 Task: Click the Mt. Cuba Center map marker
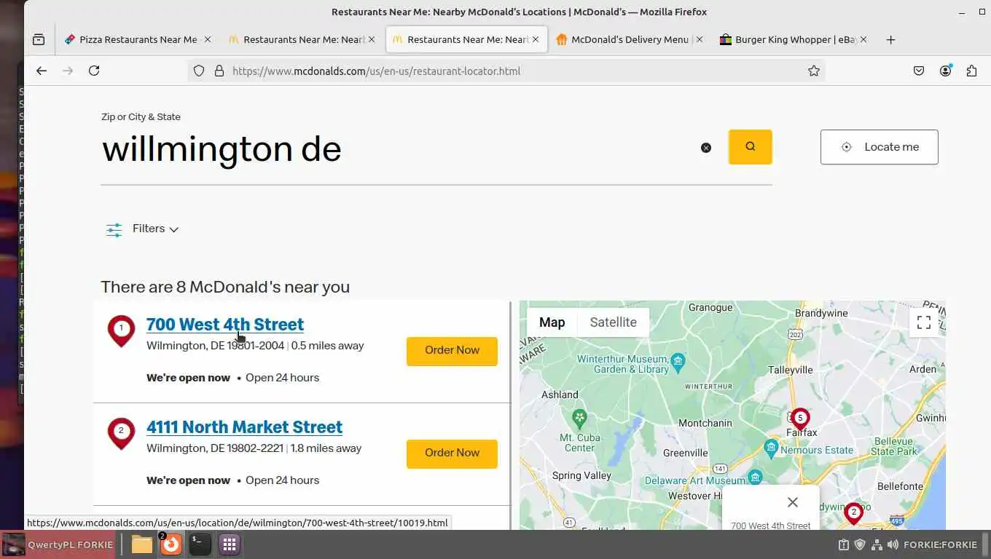click(x=579, y=419)
